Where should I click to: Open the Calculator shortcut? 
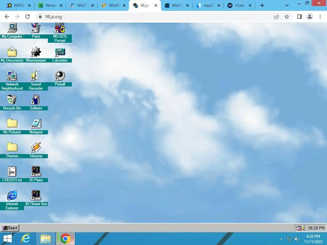(60, 55)
